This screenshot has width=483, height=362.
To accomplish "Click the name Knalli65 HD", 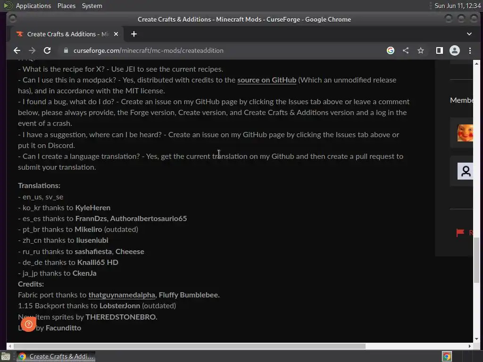I will tap(98, 262).
